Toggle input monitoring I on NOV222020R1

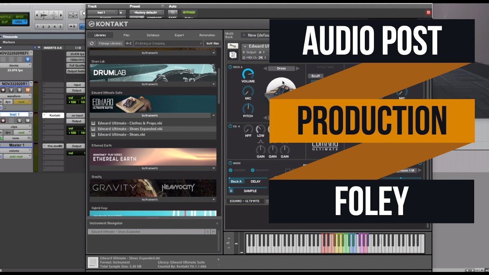(11, 90)
